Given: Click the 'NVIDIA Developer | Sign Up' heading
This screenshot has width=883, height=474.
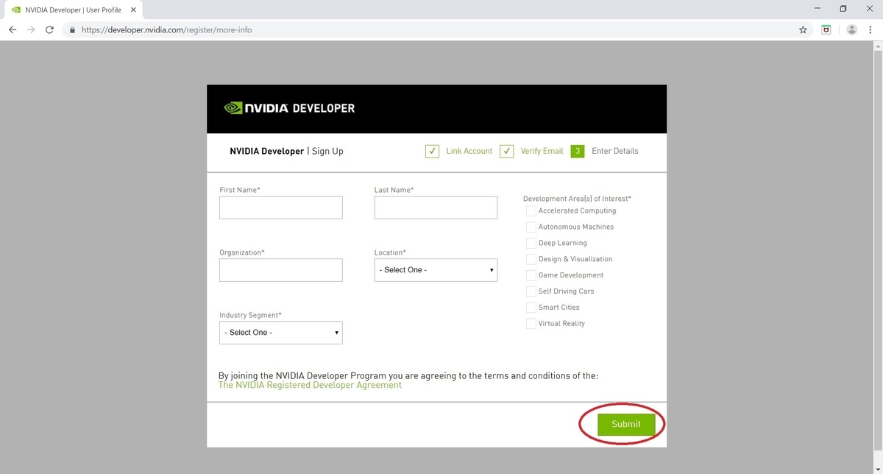Looking at the screenshot, I should (x=286, y=151).
